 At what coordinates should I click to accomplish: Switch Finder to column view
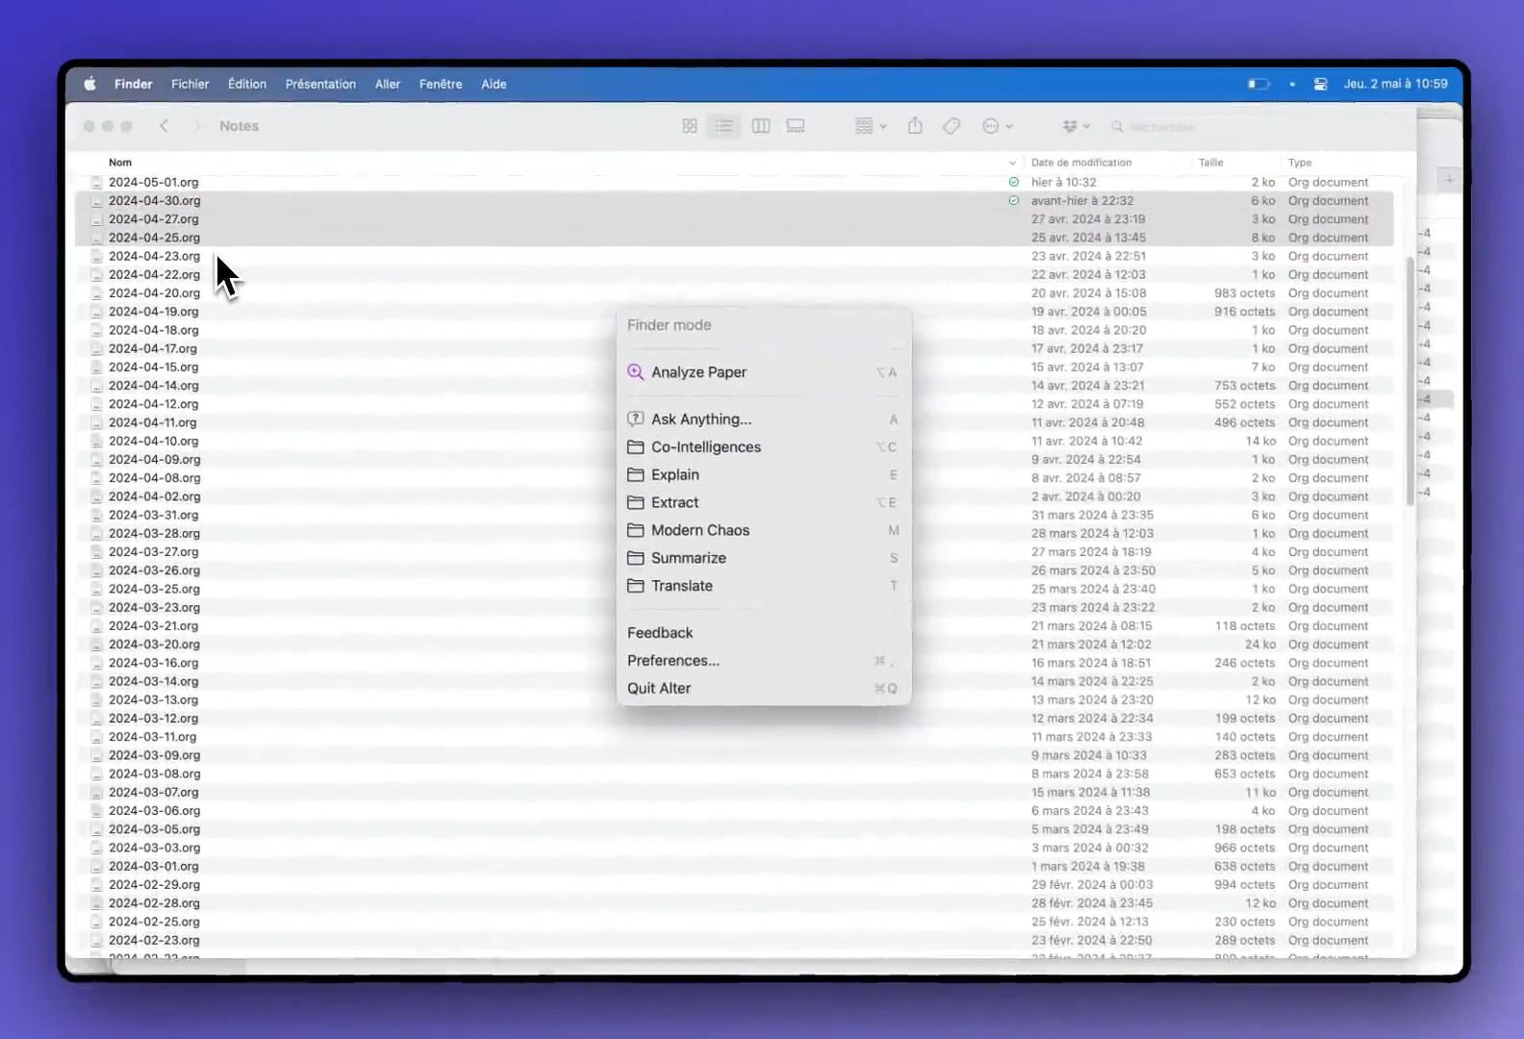point(761,126)
